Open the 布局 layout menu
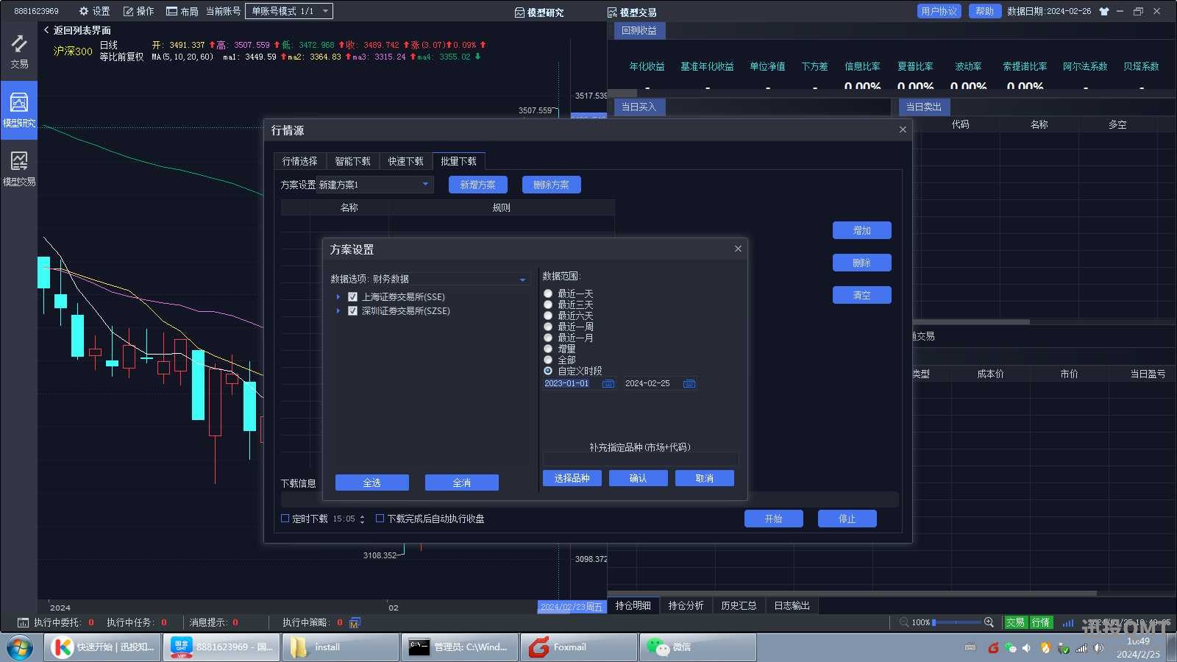This screenshot has width=1177, height=662. (182, 11)
